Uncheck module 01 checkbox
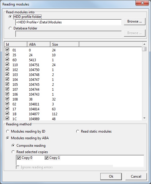 (7, 50)
